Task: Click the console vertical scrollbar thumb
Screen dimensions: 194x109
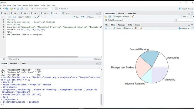Action: [x=101, y=100]
